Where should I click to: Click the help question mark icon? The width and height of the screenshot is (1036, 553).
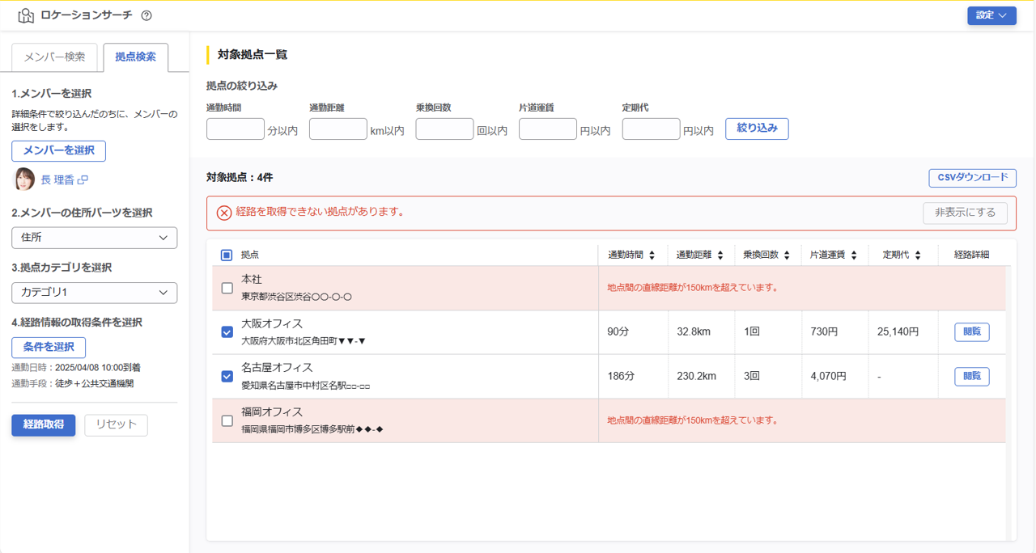pos(146,15)
